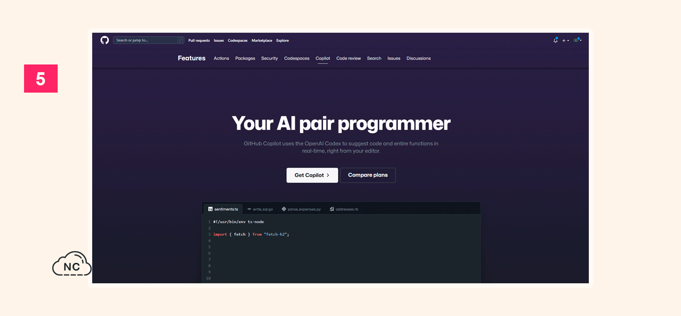The image size is (681, 316).
Task: Switch to the sentiments.ts tab
Action: click(x=223, y=209)
